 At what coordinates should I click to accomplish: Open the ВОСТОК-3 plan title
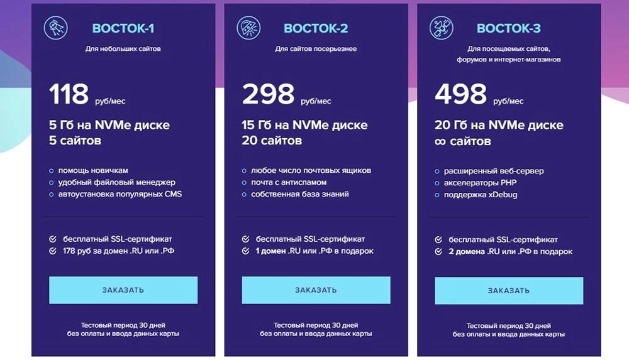tap(509, 28)
